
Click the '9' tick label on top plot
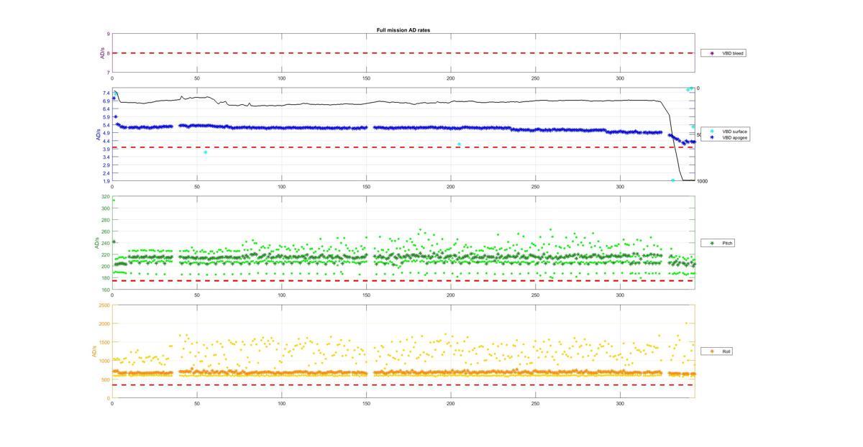click(109, 34)
